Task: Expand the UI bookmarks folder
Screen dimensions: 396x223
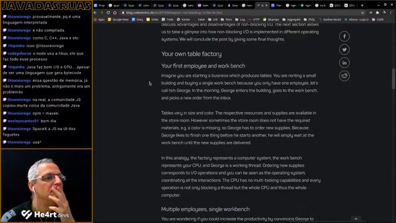Action: click(213, 19)
